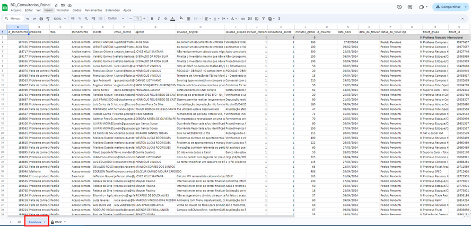The image size is (471, 227).
Task: Open the Ferramentas menu
Action: (x=93, y=10)
